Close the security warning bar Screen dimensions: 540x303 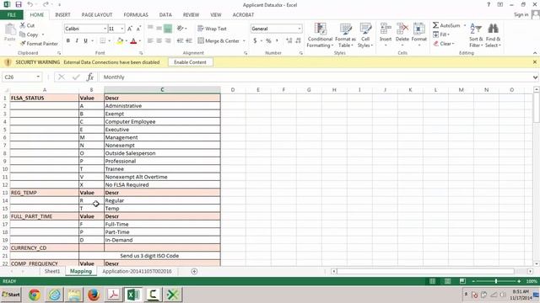(535, 62)
